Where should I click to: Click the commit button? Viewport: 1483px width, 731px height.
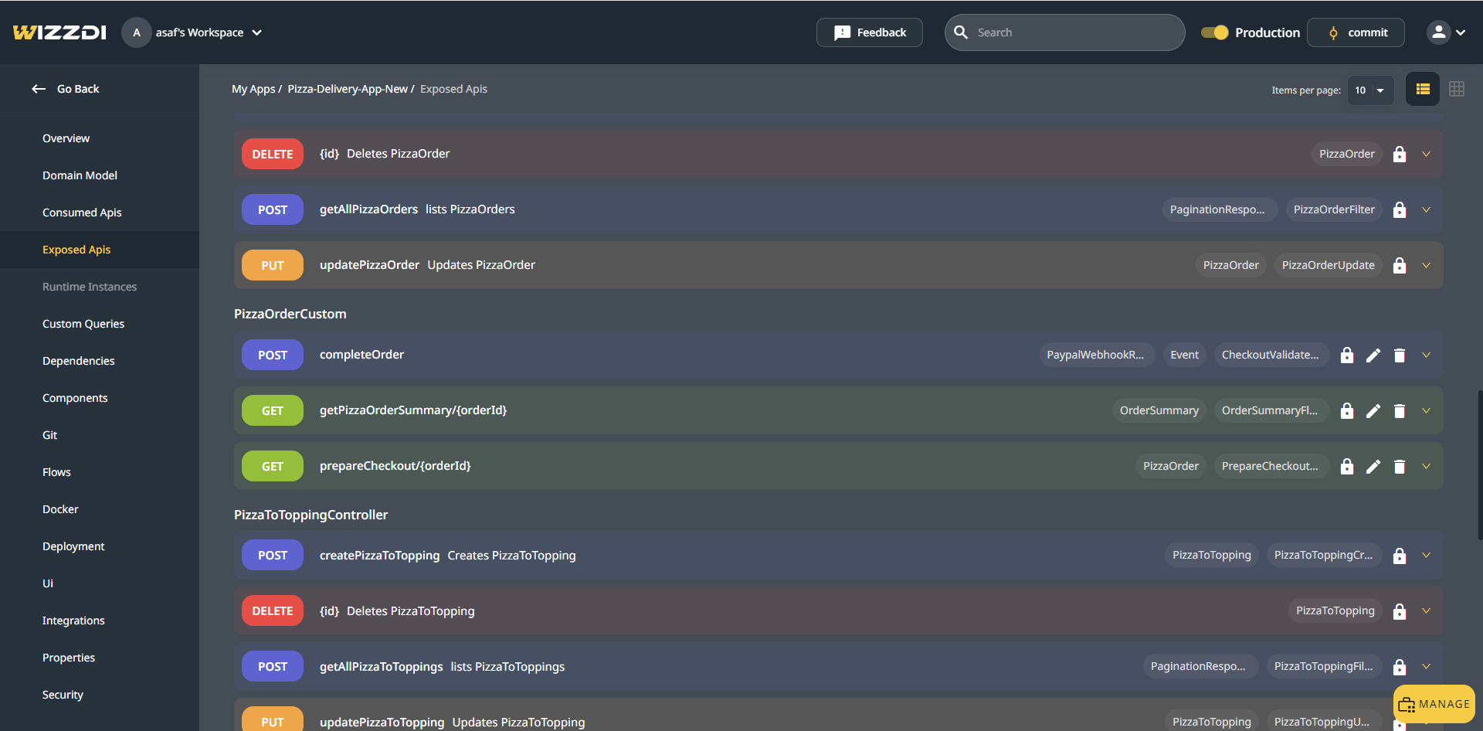[1356, 32]
